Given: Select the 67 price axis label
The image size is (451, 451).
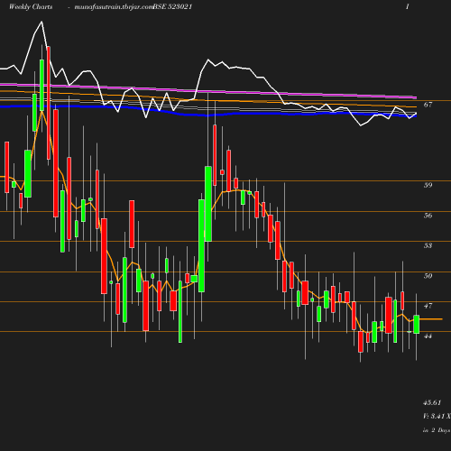Looking at the screenshot, I should (x=428, y=105).
